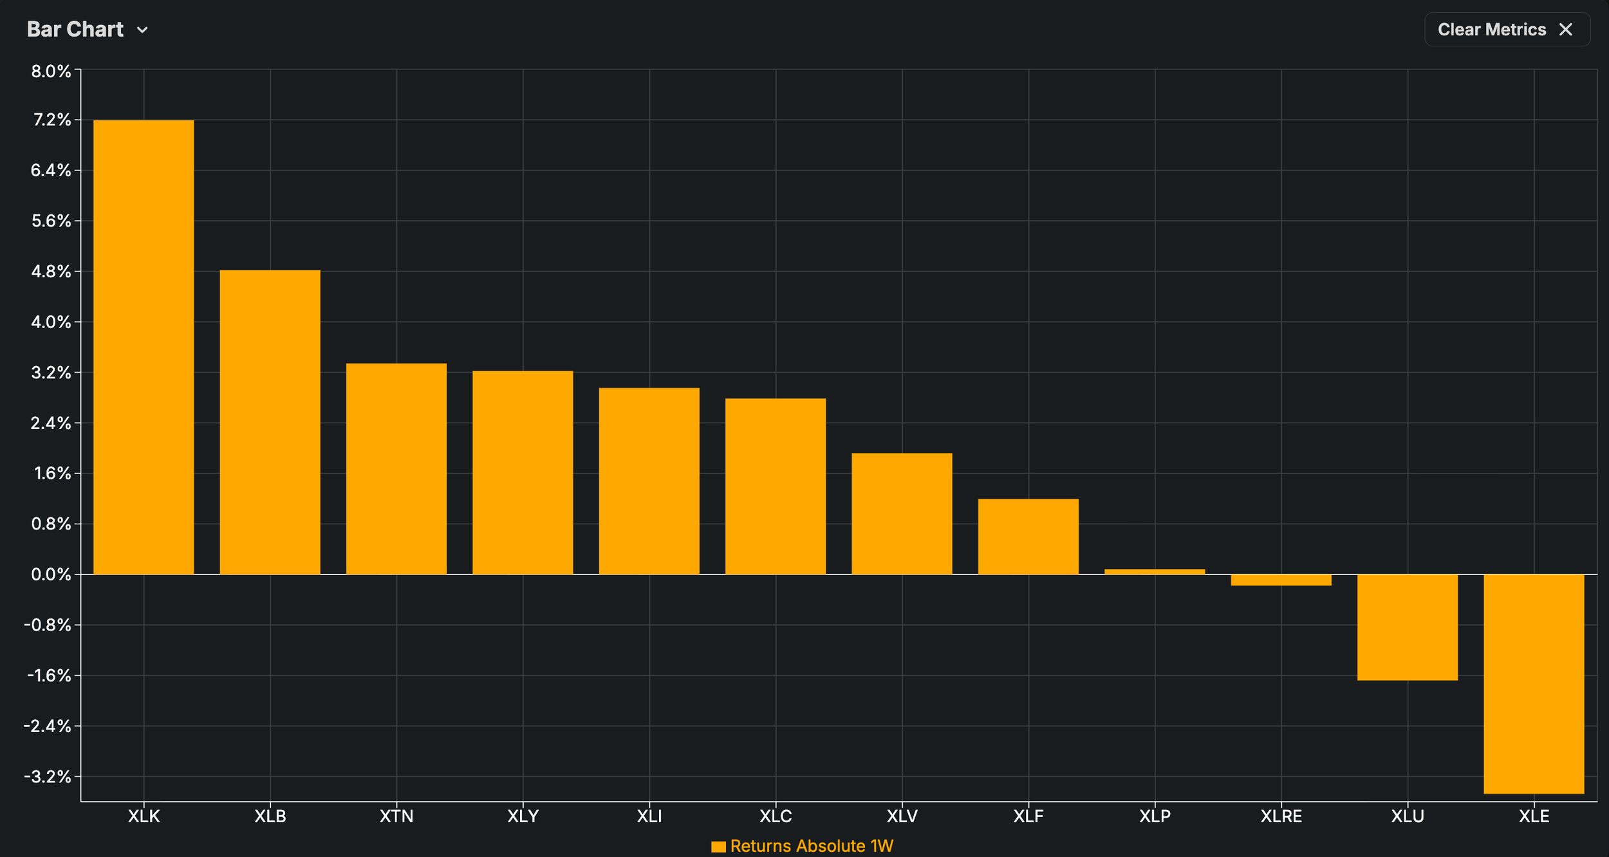Select the tiny XLP bar
This screenshot has width=1609, height=857.
pos(1155,571)
